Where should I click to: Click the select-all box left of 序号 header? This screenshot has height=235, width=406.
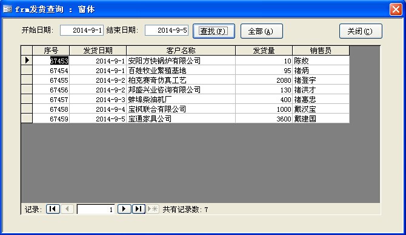(x=27, y=50)
